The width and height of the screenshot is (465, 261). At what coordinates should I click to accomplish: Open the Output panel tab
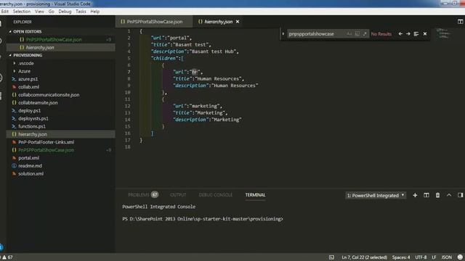178,195
